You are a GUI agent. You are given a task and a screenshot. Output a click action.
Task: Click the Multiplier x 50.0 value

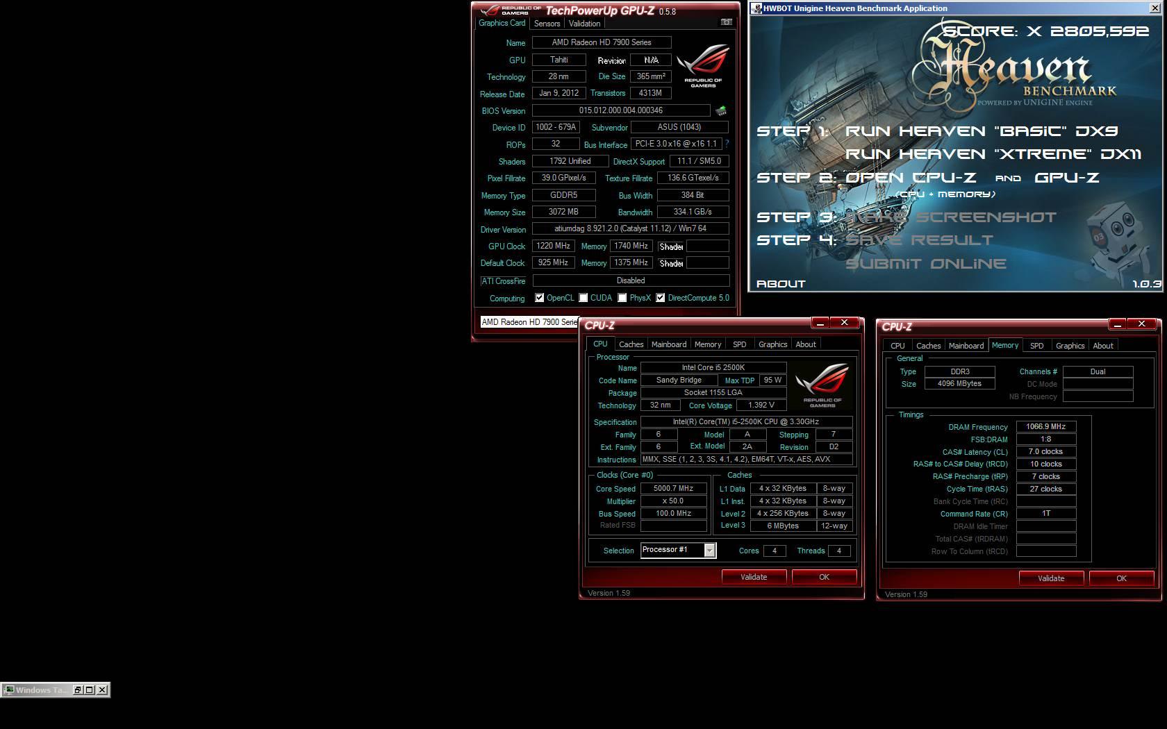[x=673, y=501]
